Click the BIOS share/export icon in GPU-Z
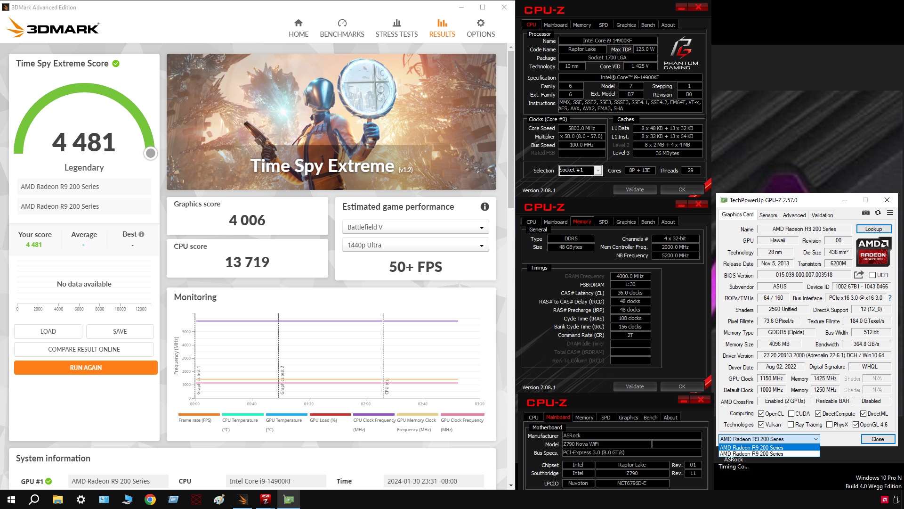Image resolution: width=904 pixels, height=509 pixels. click(859, 274)
